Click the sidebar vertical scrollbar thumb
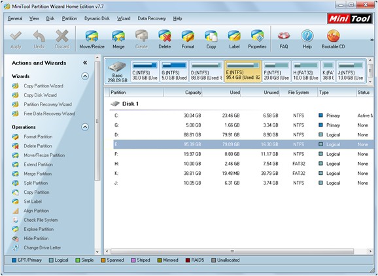The height and width of the screenshot is (276, 378). pos(97,121)
